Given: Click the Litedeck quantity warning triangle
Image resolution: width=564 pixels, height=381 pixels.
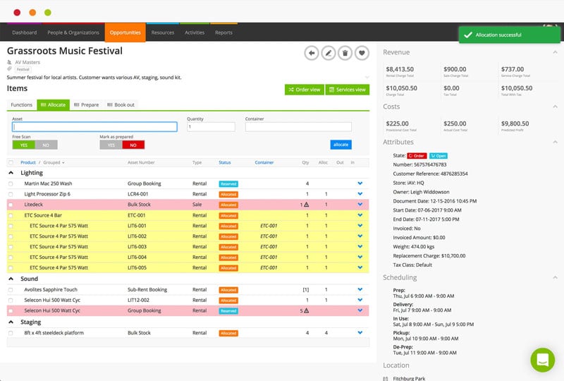Looking at the screenshot, I should [x=307, y=205].
